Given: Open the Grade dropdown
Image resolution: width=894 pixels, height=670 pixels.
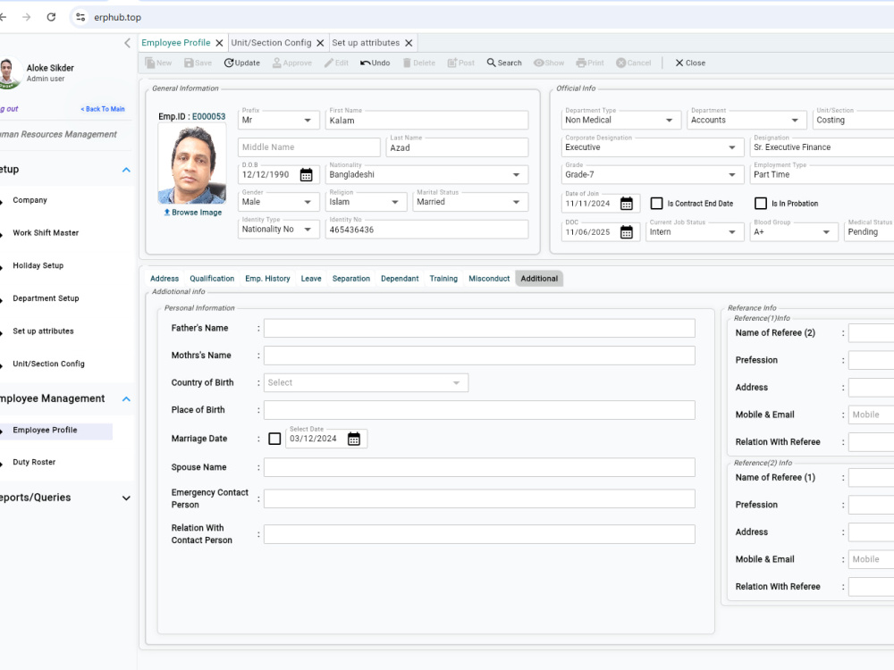Looking at the screenshot, I should (653, 175).
